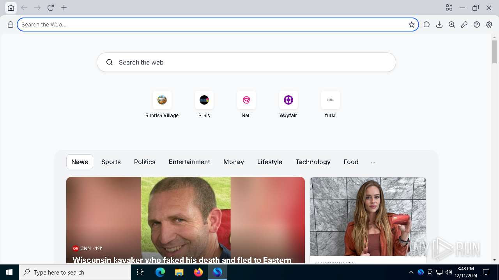Open the passwords key icon
Viewport: 499px width, 280px height.
click(464, 24)
